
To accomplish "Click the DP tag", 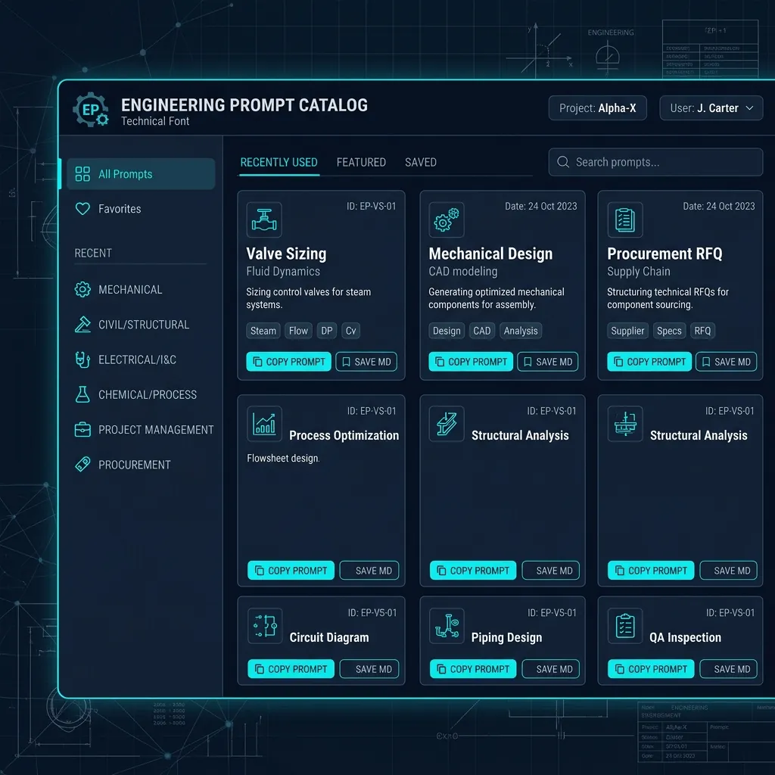I will click(x=327, y=331).
